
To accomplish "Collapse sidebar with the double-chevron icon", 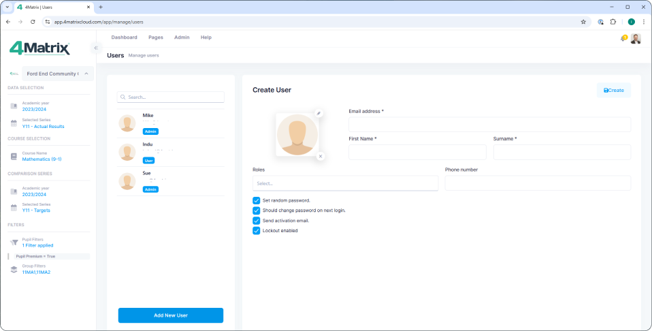I will [x=96, y=48].
